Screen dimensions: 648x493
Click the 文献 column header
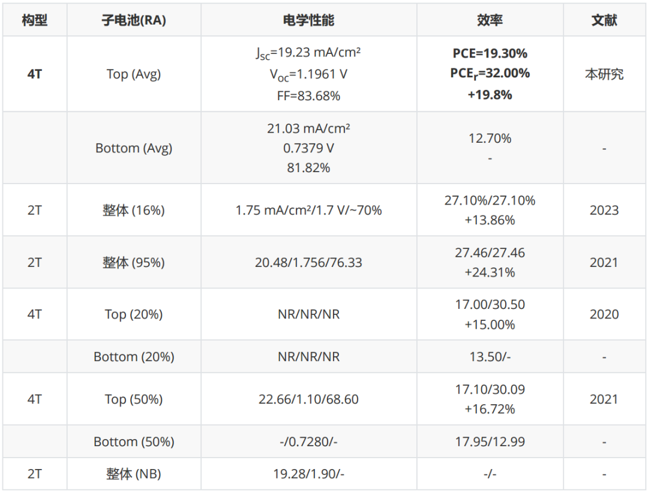coord(604,20)
